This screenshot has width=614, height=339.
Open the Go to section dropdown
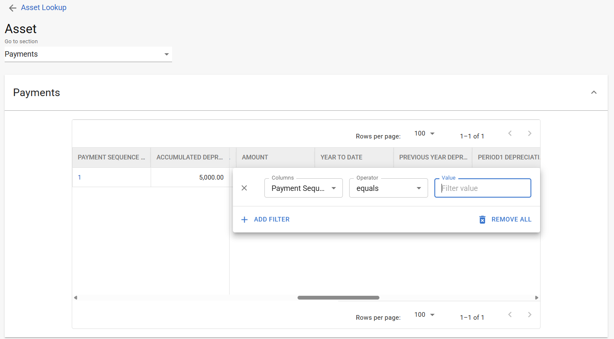(x=88, y=54)
